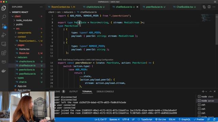Expand the components folder
218x122 pixels.
point(24,33)
